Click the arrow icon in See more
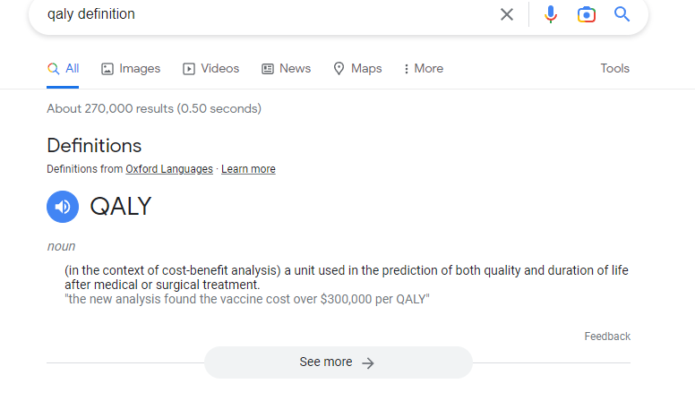 368,363
